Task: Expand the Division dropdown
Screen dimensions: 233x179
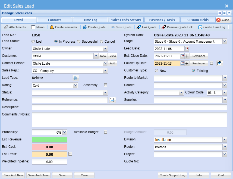Action: (x=225, y=140)
